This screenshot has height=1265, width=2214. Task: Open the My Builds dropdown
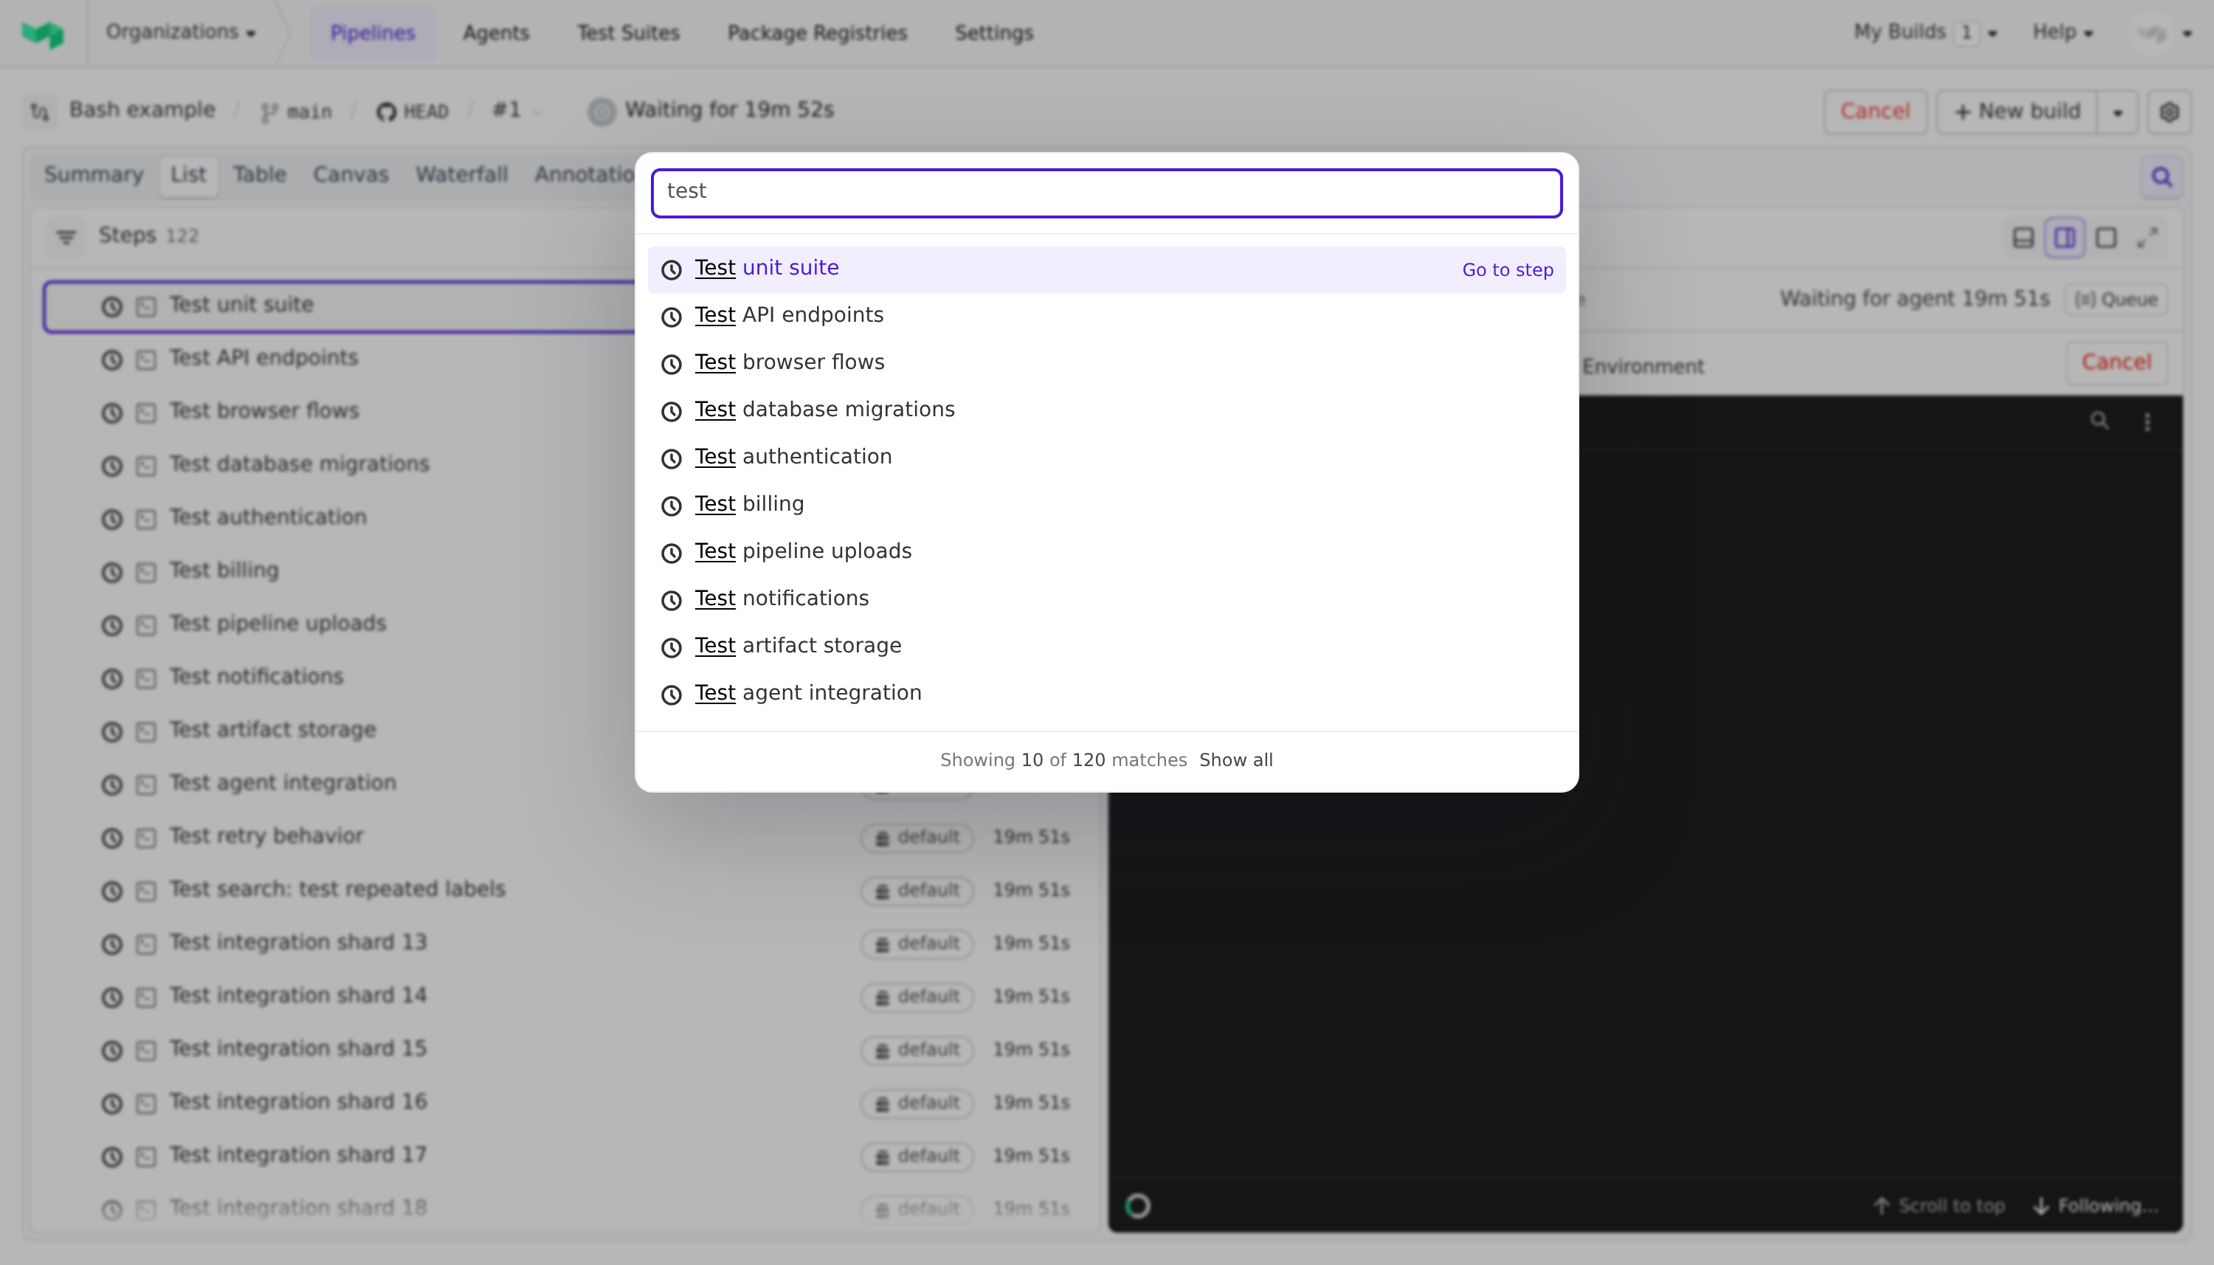click(1925, 32)
